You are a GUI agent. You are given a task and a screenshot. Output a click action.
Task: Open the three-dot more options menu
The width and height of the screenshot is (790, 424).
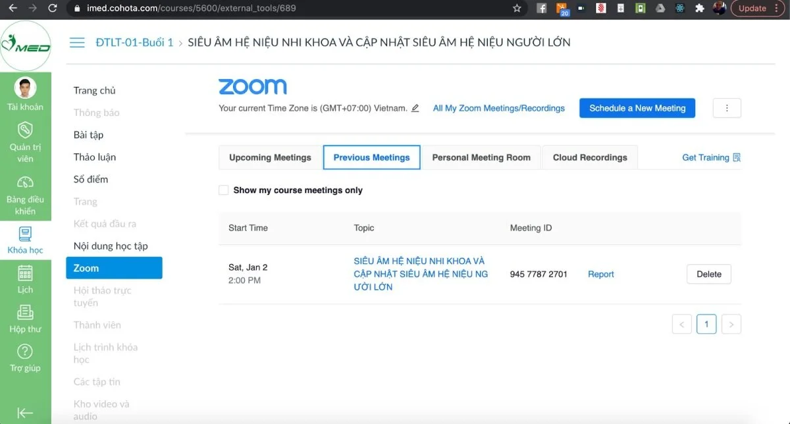click(x=727, y=108)
